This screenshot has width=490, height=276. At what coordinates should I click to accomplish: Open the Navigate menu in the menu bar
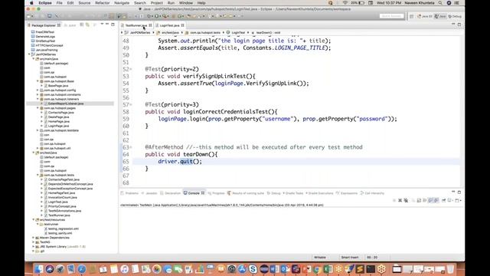(x=122, y=3)
